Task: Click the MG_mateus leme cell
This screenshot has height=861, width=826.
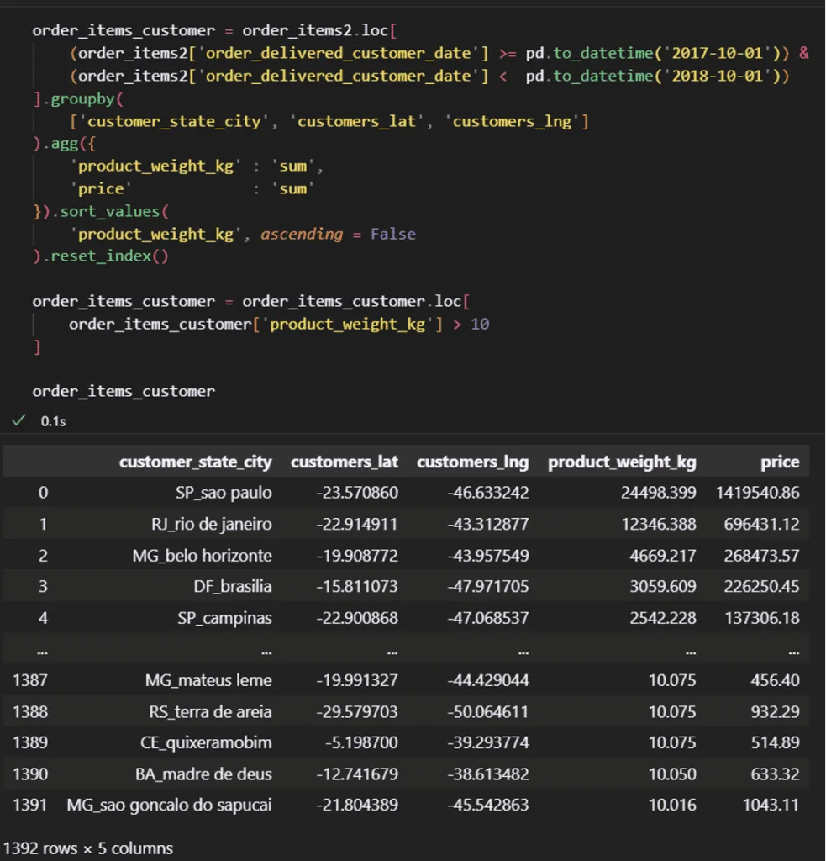Action: [x=208, y=680]
